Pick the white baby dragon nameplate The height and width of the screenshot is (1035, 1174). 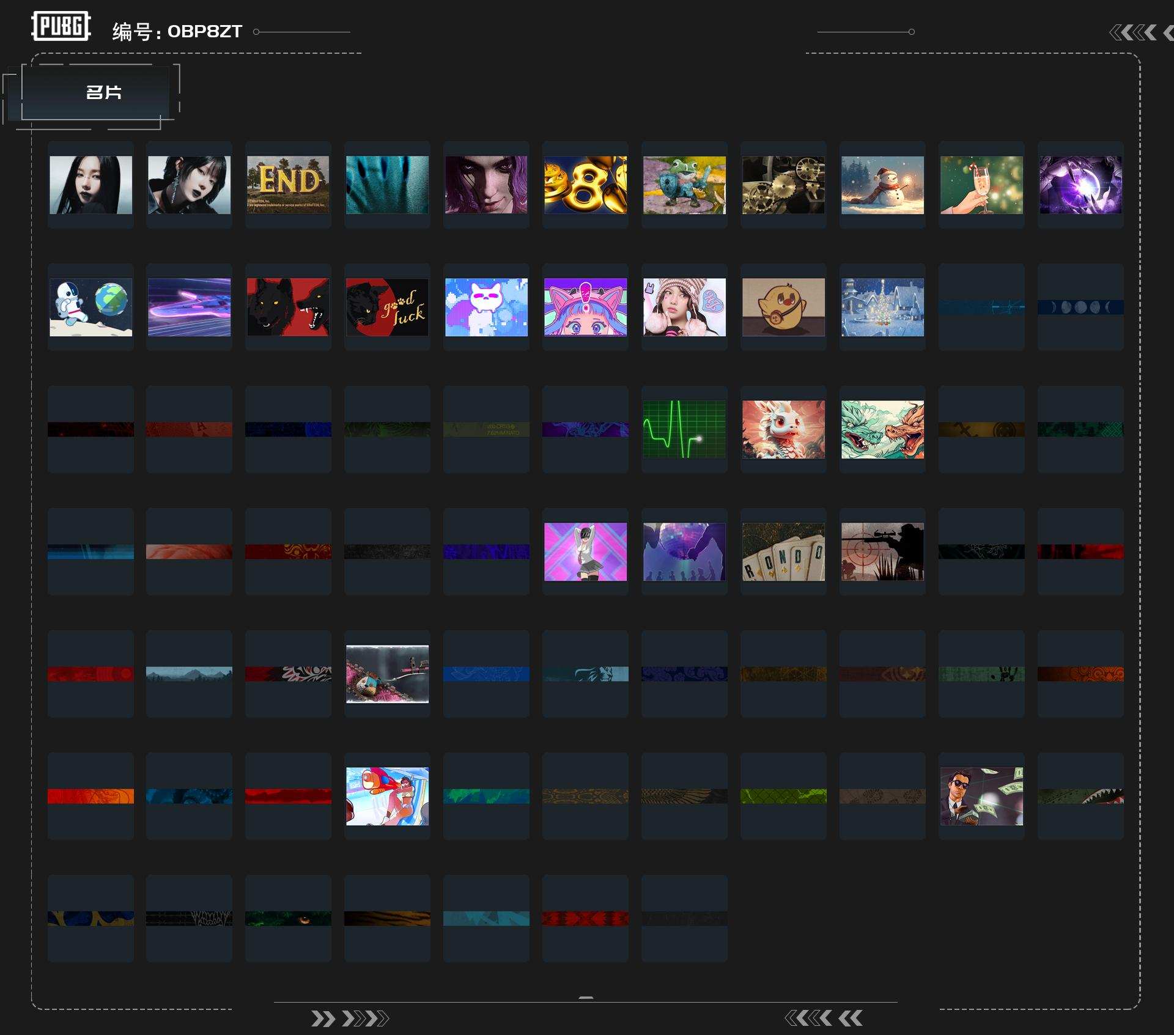click(x=783, y=429)
